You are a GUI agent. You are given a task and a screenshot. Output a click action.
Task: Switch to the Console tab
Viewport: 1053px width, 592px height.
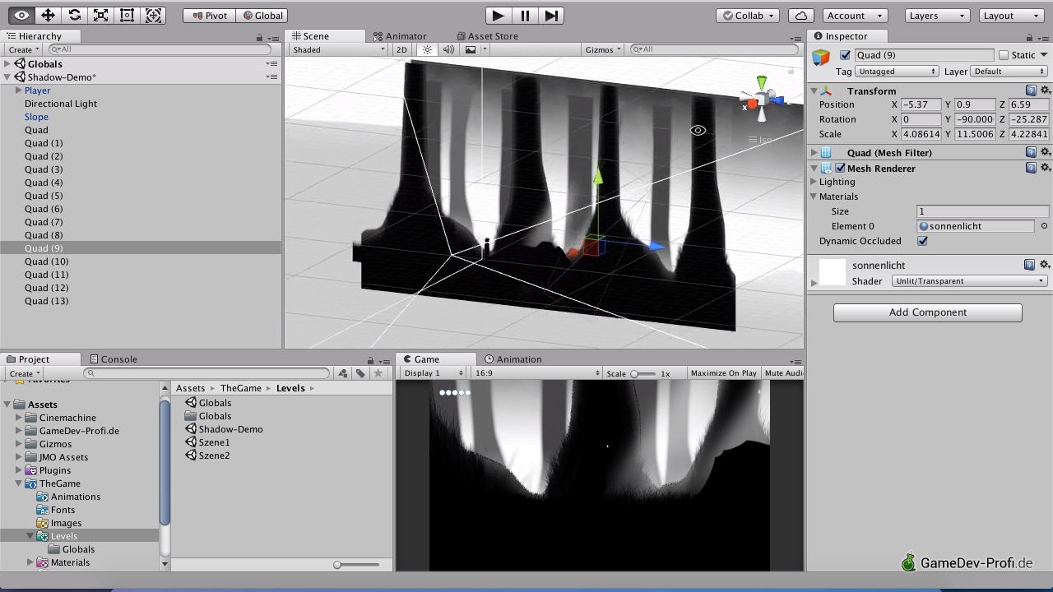click(114, 359)
